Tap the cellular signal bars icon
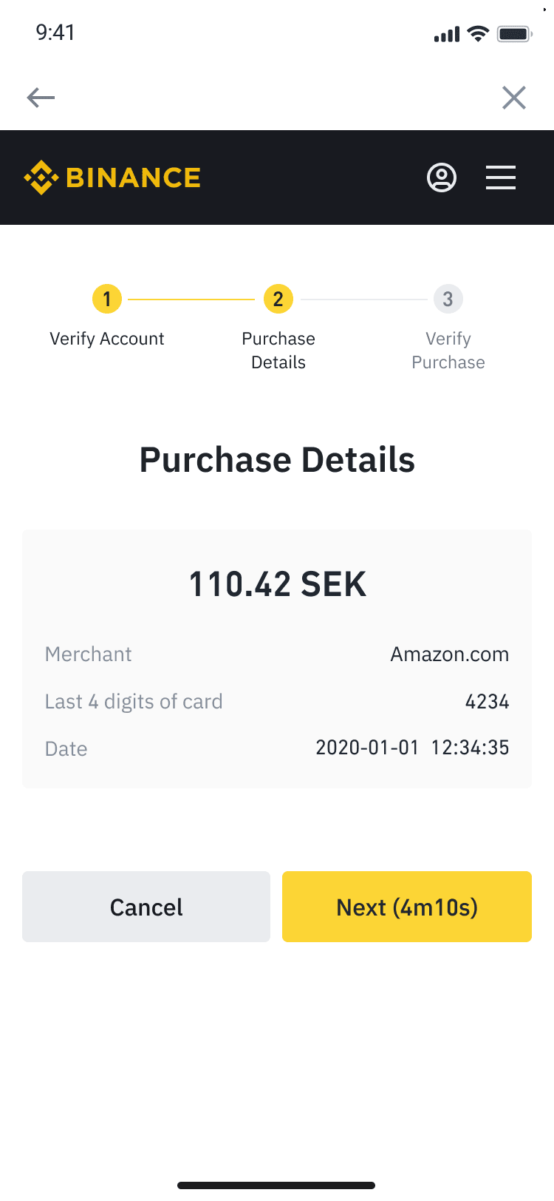This screenshot has height=1201, width=554. tap(447, 34)
